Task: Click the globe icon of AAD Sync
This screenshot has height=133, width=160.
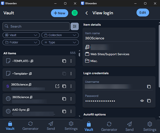Action: 8,111
